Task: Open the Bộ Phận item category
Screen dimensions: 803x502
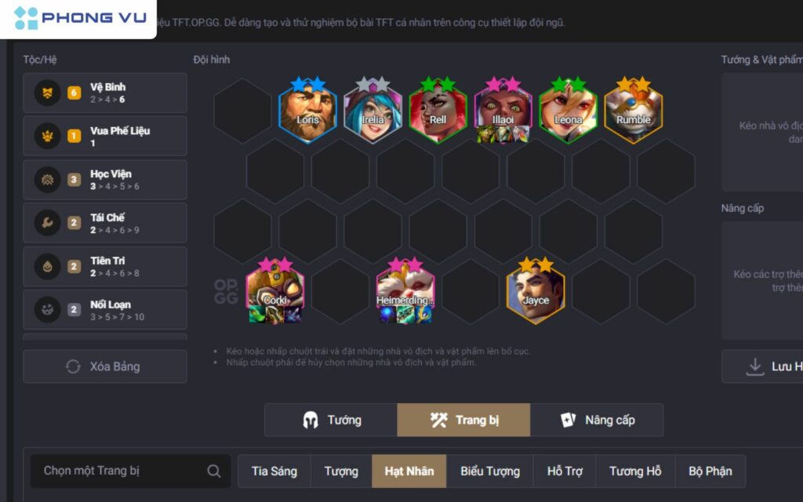Action: click(710, 471)
